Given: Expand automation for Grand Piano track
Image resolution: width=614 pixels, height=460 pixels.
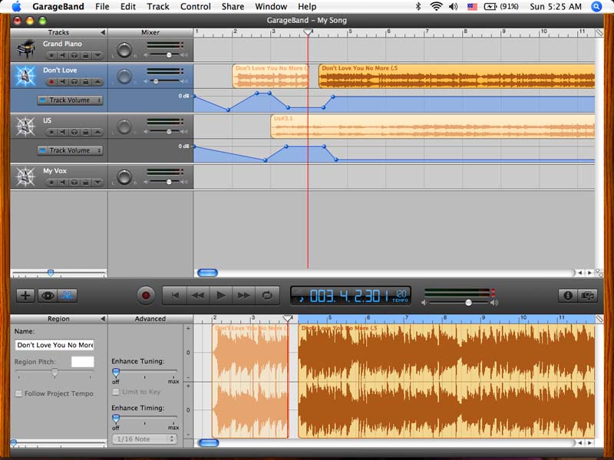Looking at the screenshot, I should [97, 55].
